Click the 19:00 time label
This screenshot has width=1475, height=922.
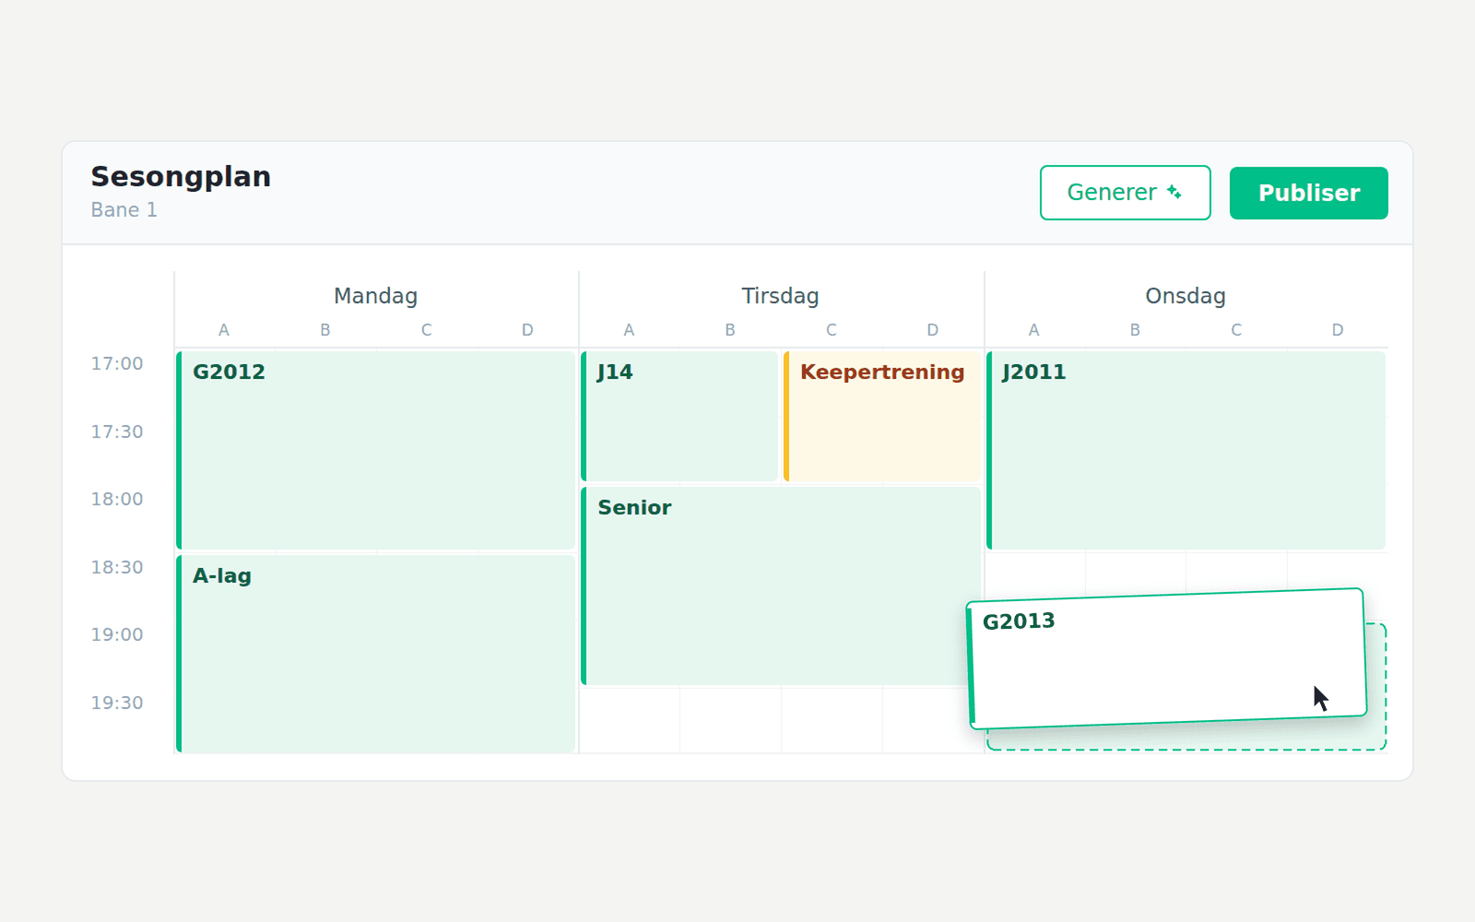(x=117, y=634)
